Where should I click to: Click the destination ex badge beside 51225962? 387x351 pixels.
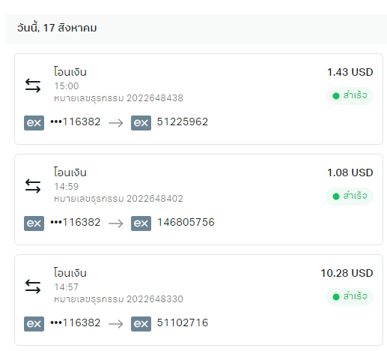[x=141, y=123]
